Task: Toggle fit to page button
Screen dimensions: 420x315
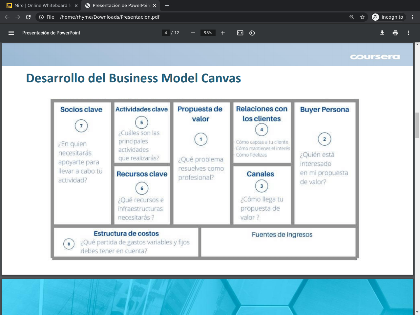Action: click(240, 33)
